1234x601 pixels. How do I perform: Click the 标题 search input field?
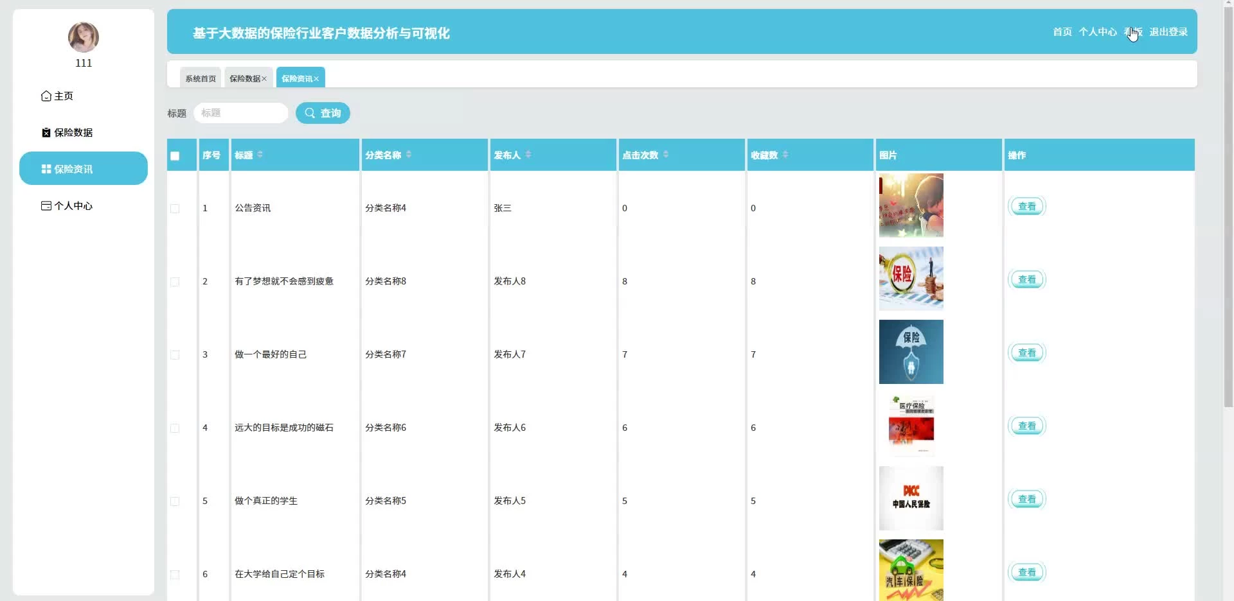pos(240,113)
